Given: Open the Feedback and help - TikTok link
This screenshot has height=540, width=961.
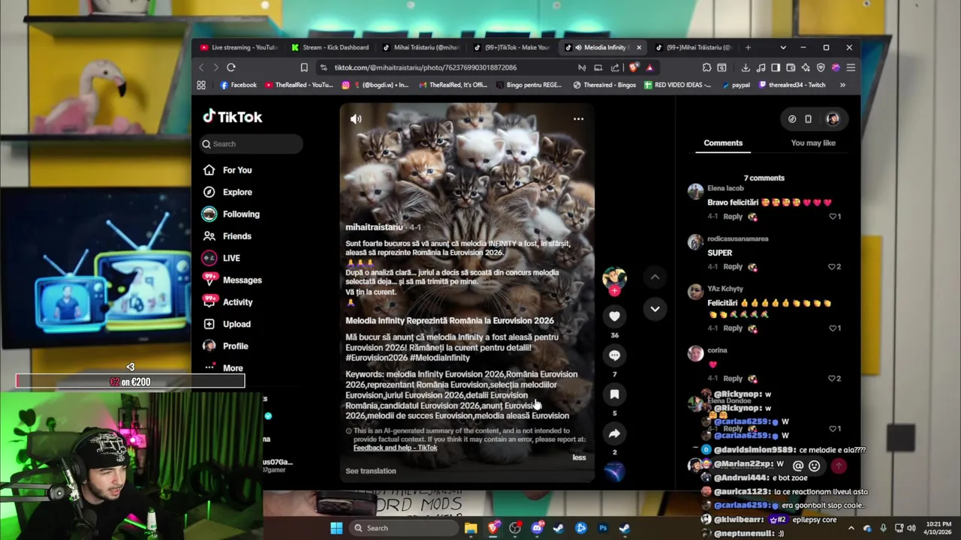Looking at the screenshot, I should 395,448.
